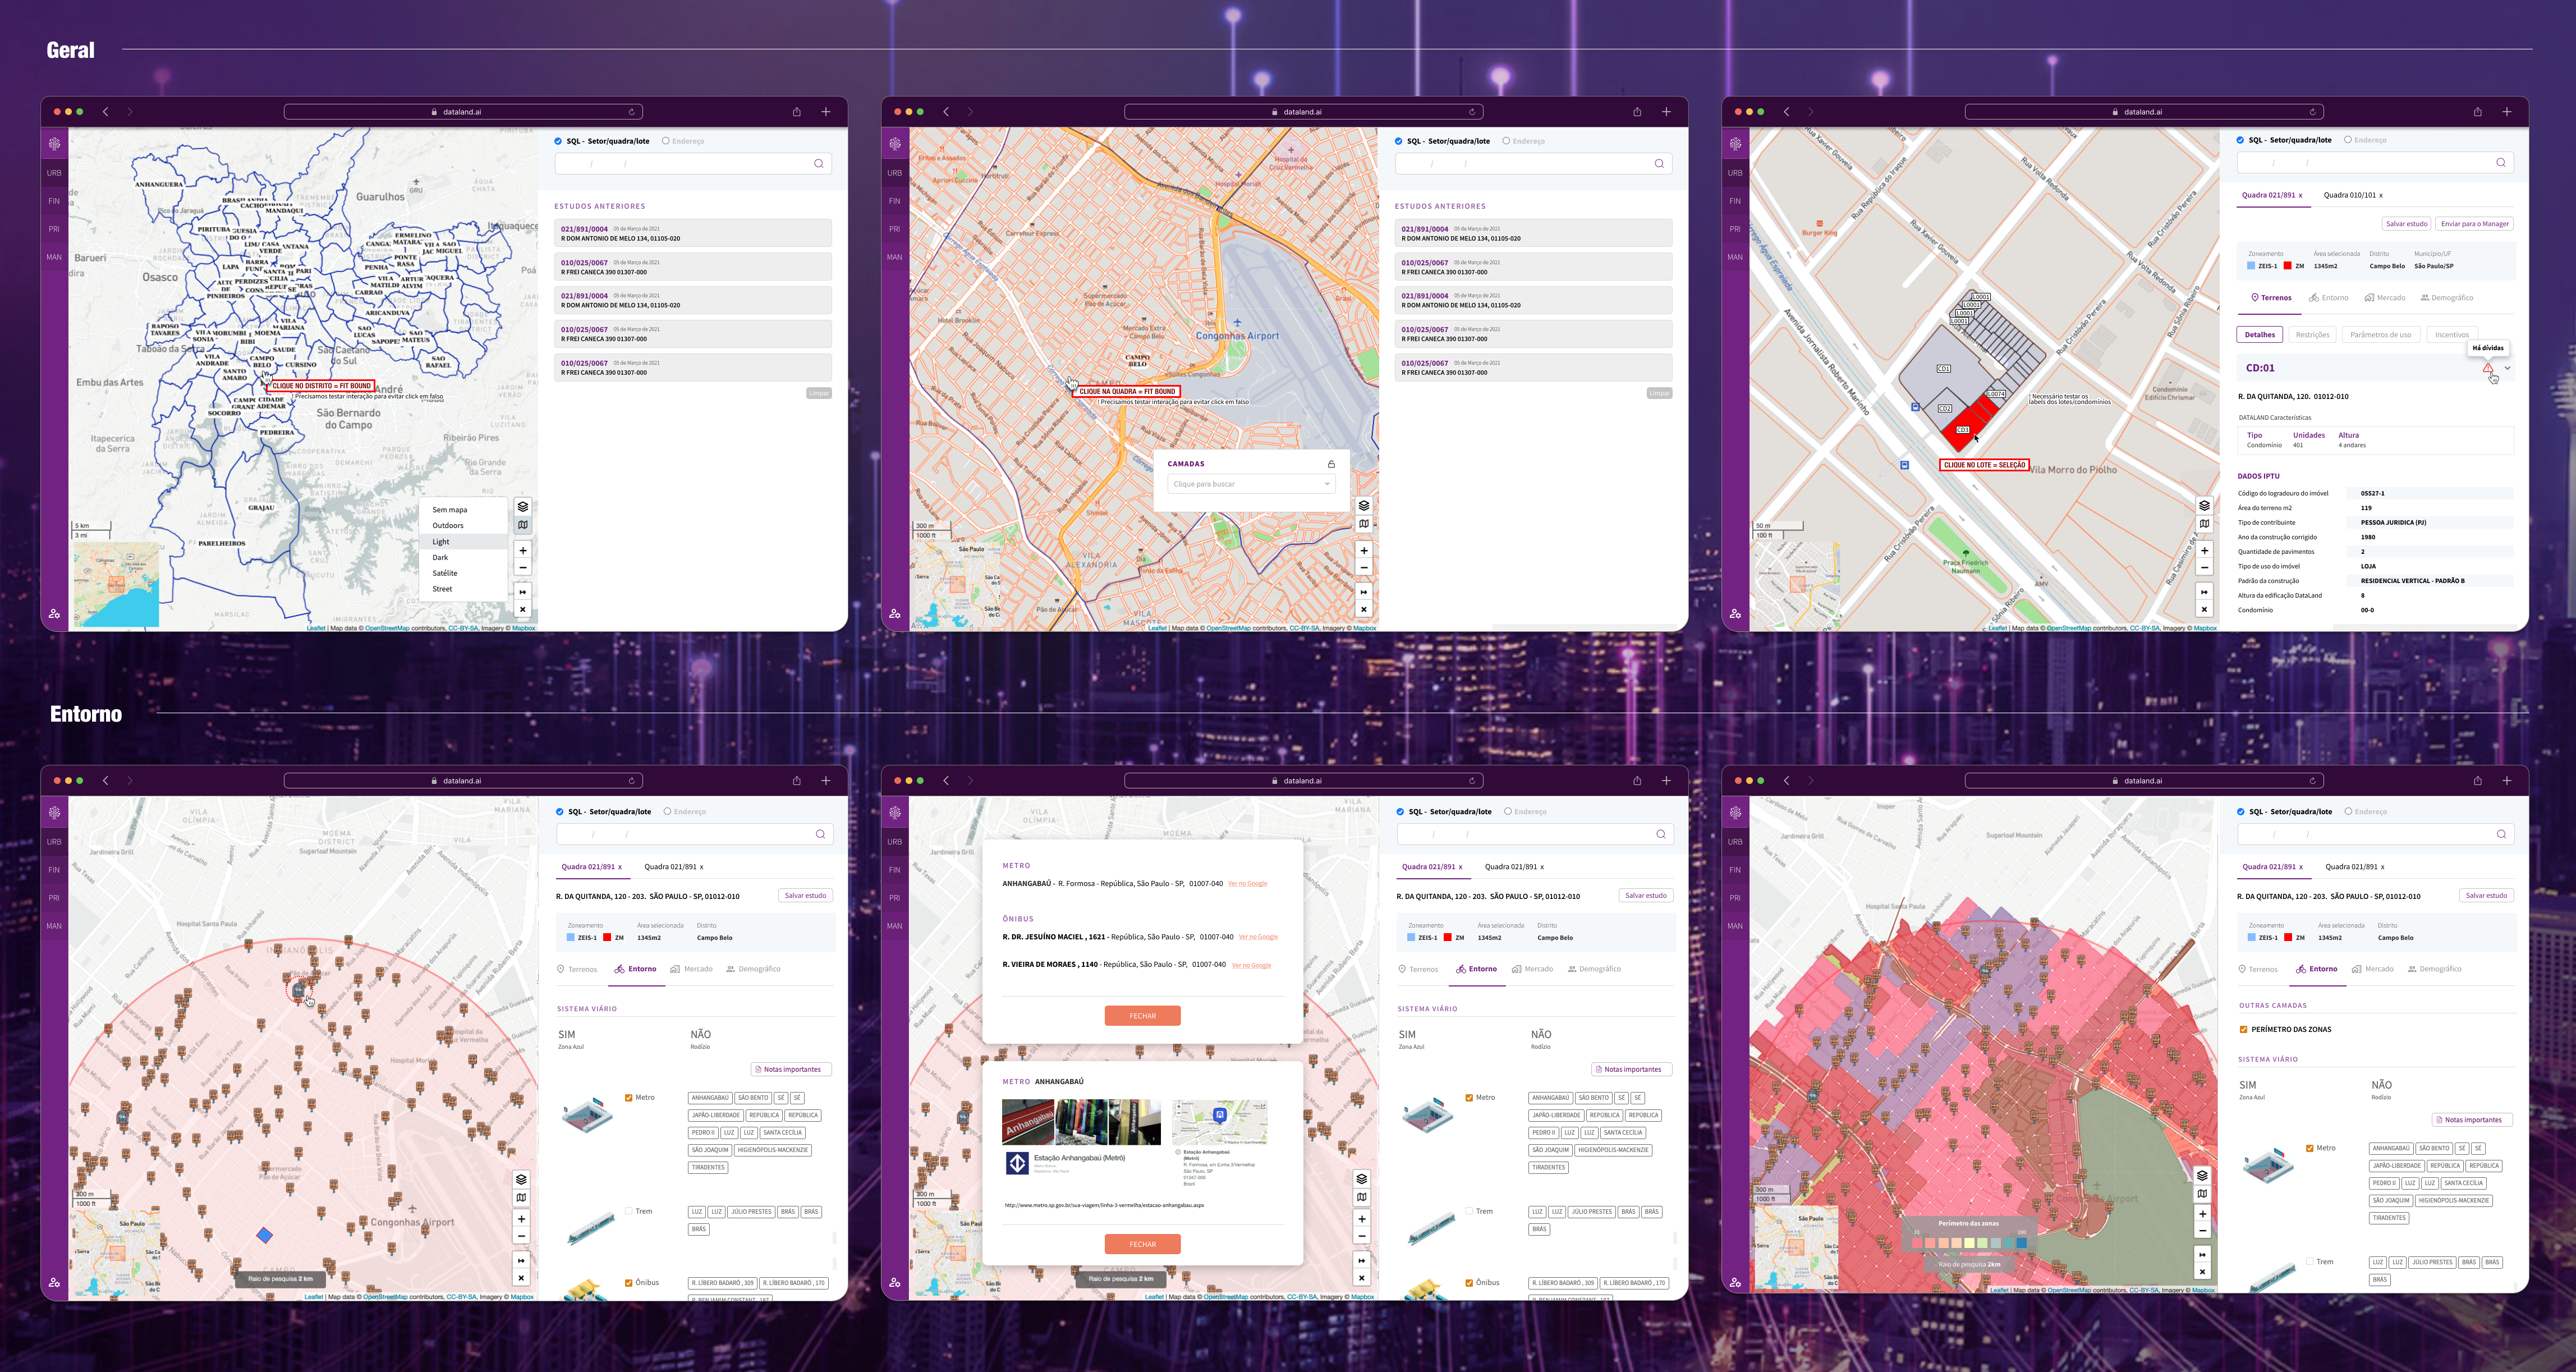Select Endereço radio in districts map window
The image size is (2576, 1372).
point(665,141)
